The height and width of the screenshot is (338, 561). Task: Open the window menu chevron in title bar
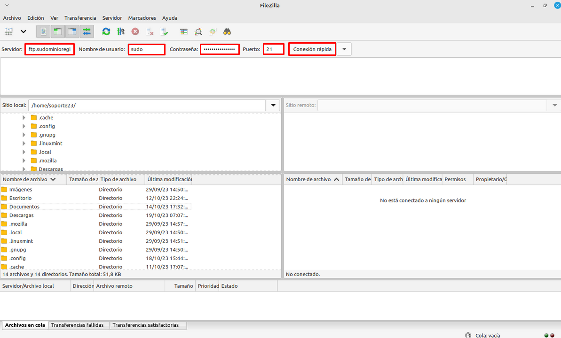click(7, 5)
